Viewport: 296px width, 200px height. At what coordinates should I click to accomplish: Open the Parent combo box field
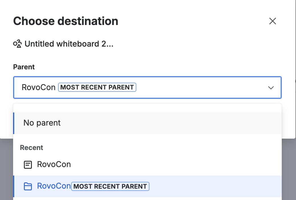pos(147,88)
